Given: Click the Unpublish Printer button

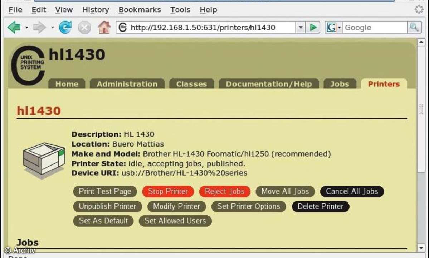Looking at the screenshot, I should [x=108, y=206].
